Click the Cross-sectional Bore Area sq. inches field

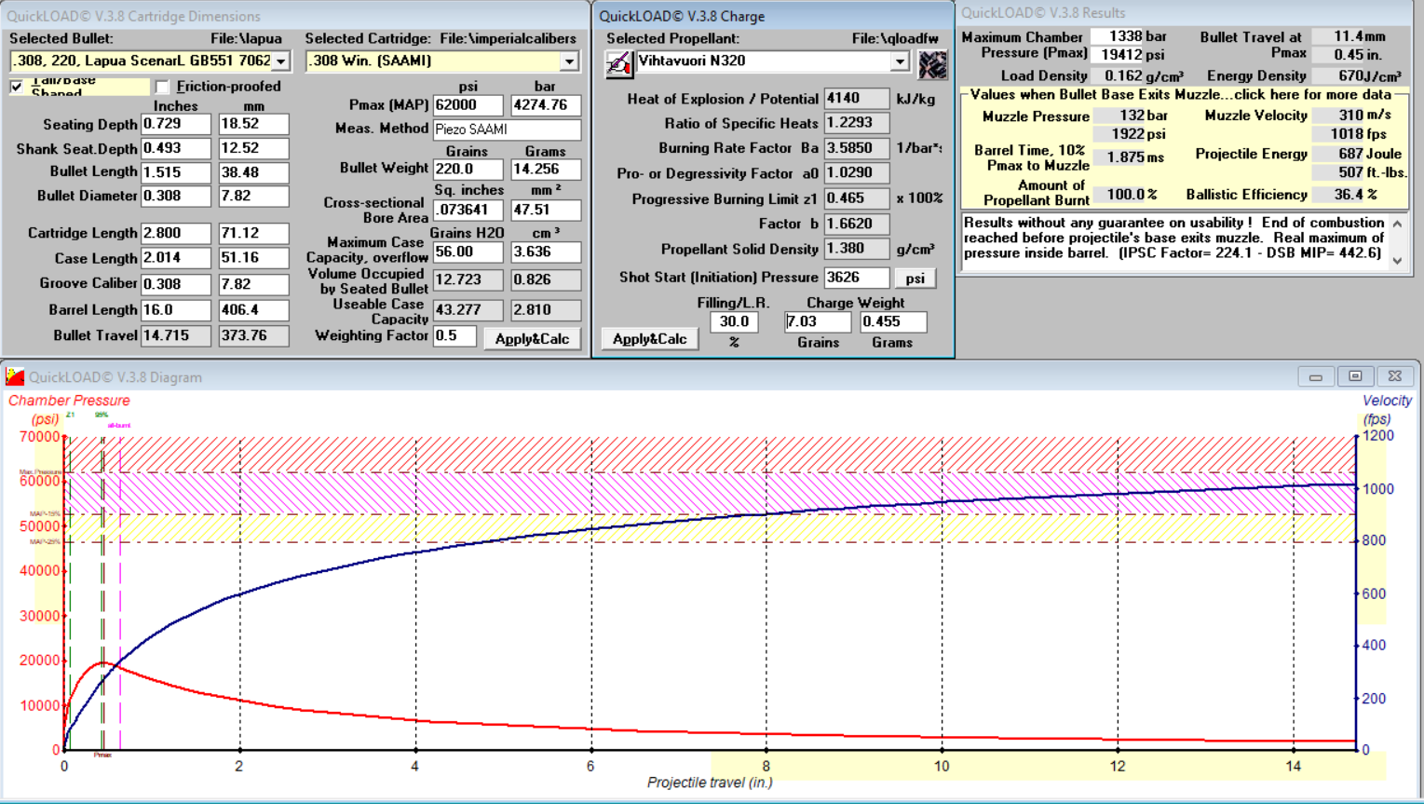[468, 211]
